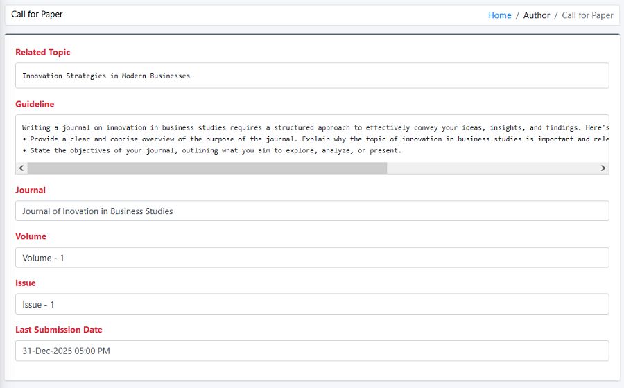Click the Call for Paper page title
This screenshot has height=388, width=624.
37,15
